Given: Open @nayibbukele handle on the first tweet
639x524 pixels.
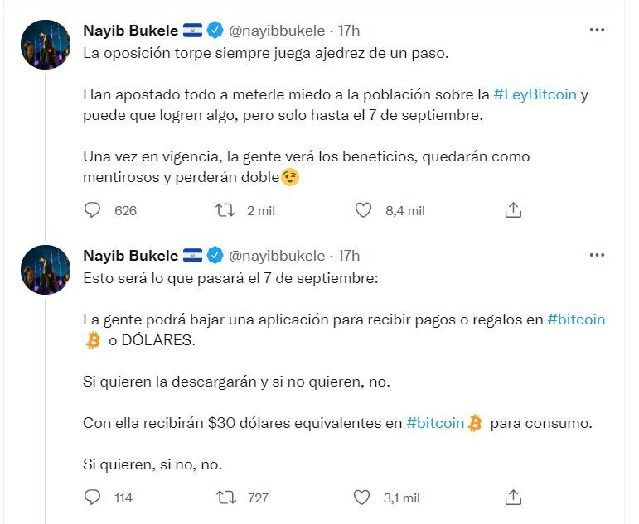Looking at the screenshot, I should point(277,31).
